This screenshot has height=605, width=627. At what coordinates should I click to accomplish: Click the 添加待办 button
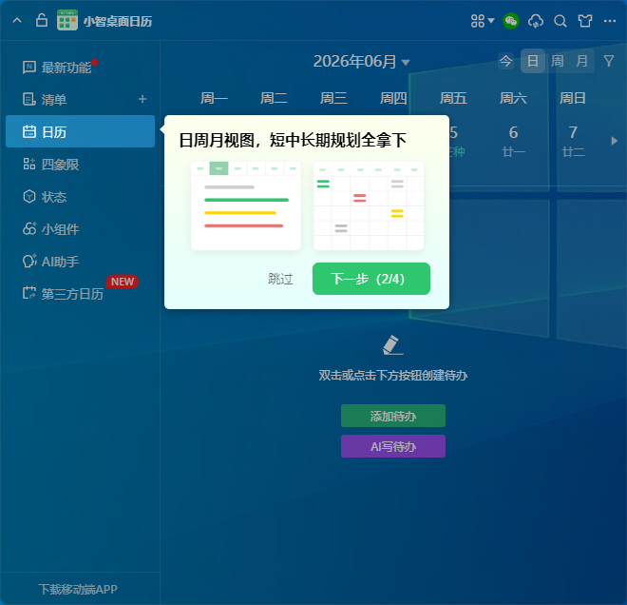click(x=393, y=416)
